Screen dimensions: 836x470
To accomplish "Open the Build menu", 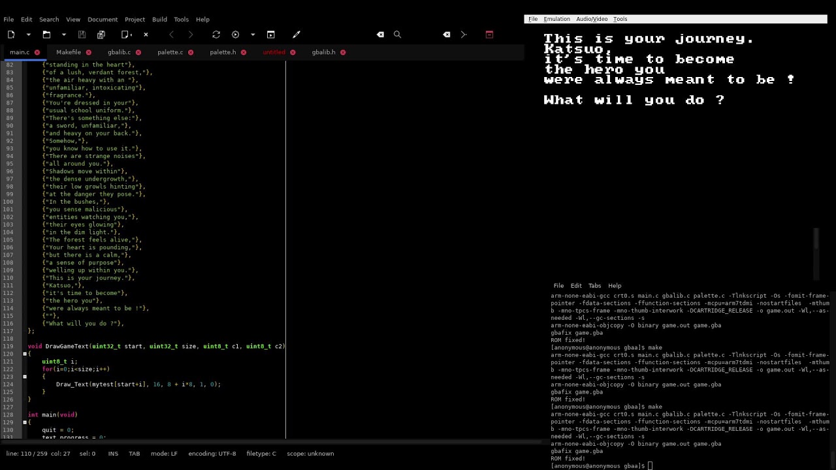I will tap(159, 20).
